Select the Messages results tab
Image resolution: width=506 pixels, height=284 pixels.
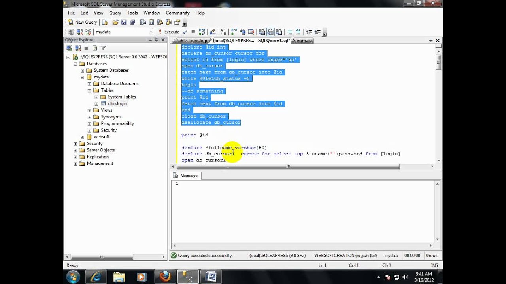pos(186,176)
